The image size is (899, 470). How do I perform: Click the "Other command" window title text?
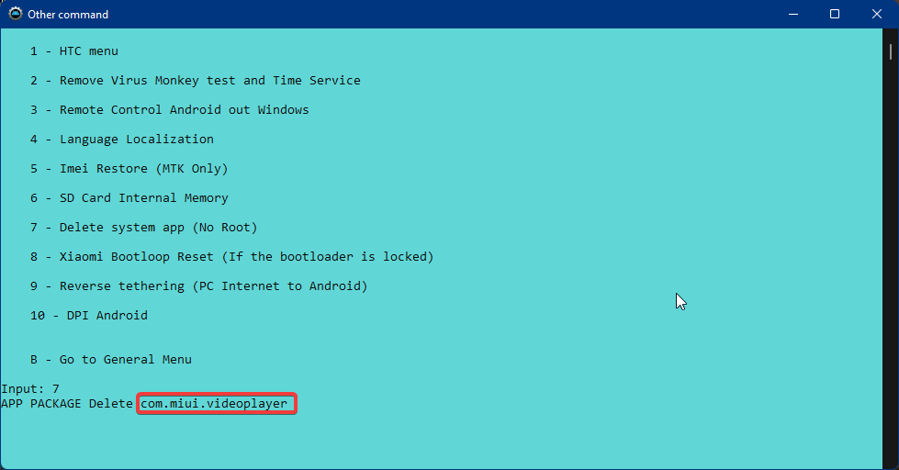(x=68, y=15)
